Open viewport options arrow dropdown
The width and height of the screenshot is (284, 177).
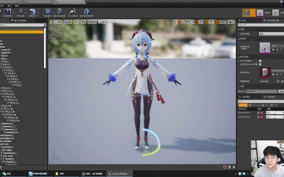51,22
